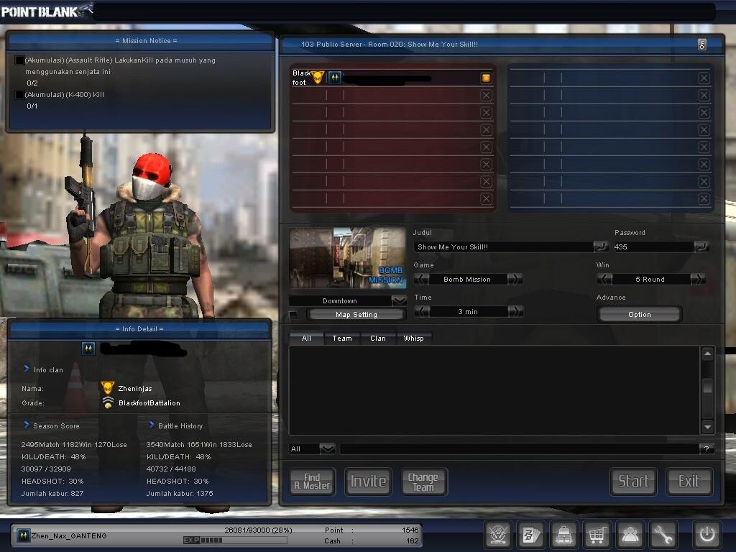Screen dimensions: 736x552
Task: Close the fourth blue team slot
Action: (x=704, y=129)
